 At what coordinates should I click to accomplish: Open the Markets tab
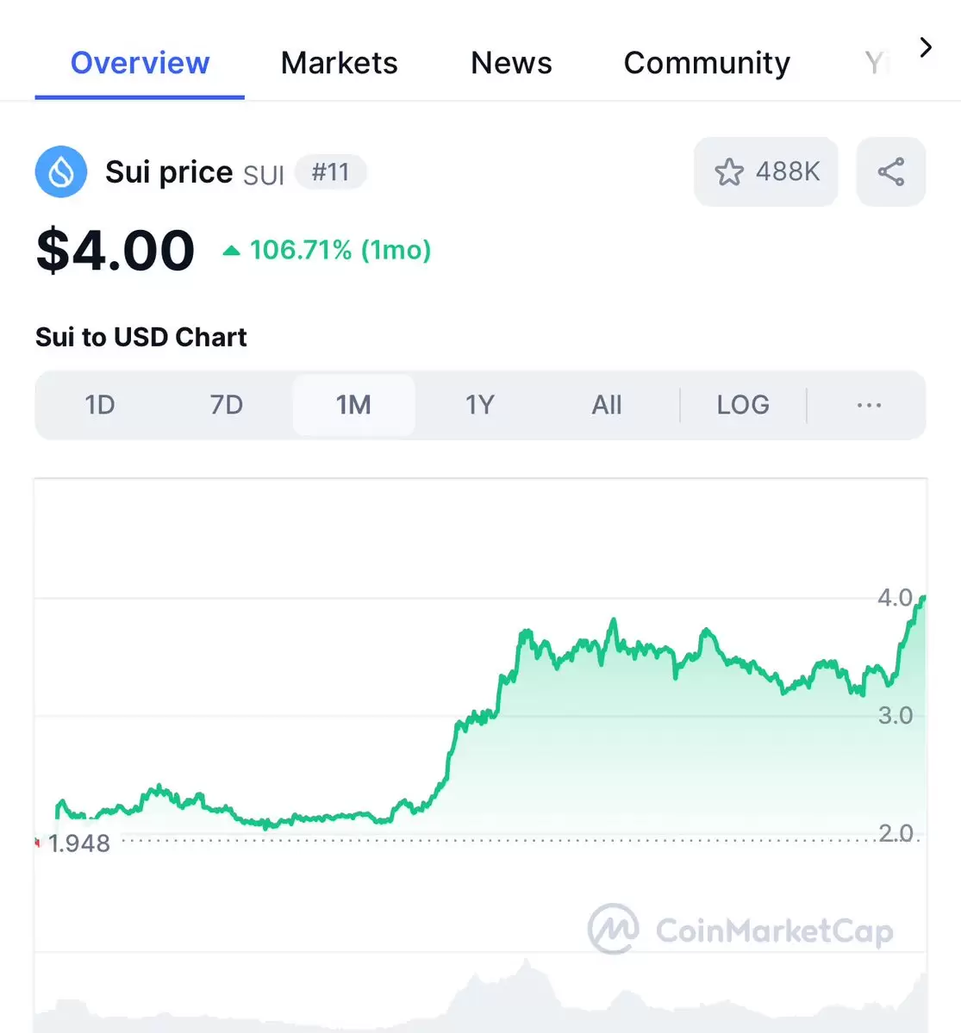[339, 63]
